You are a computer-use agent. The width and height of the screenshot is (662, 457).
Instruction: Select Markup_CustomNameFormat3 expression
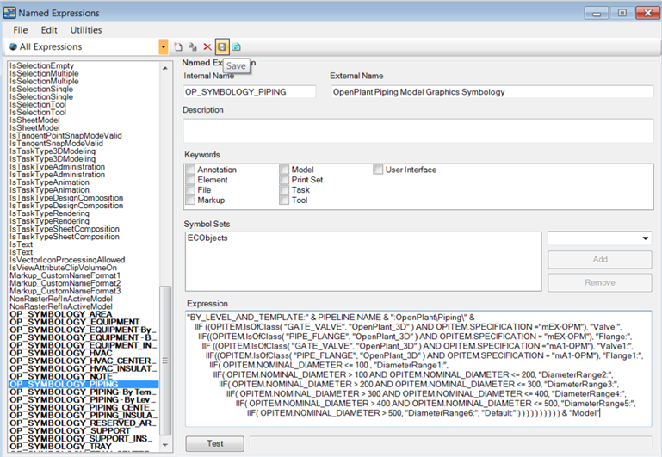click(65, 291)
